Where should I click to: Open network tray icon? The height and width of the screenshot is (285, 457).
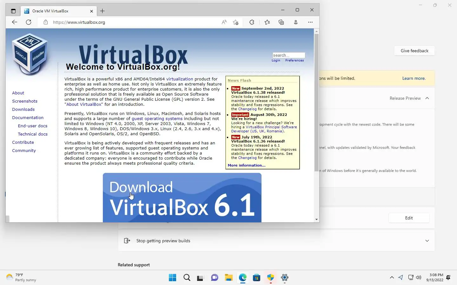coord(411,277)
